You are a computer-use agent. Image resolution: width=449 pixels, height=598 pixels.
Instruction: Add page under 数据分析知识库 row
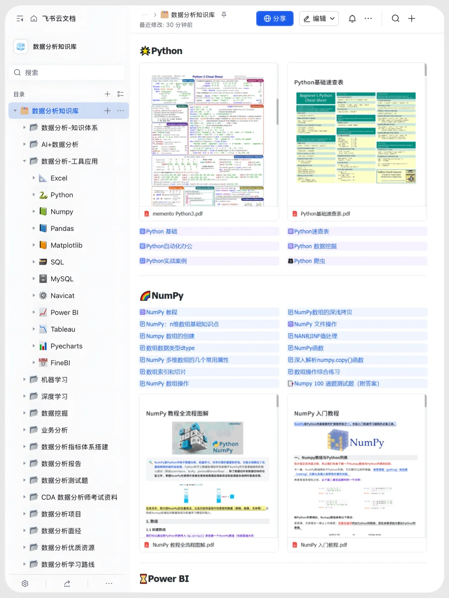click(107, 111)
